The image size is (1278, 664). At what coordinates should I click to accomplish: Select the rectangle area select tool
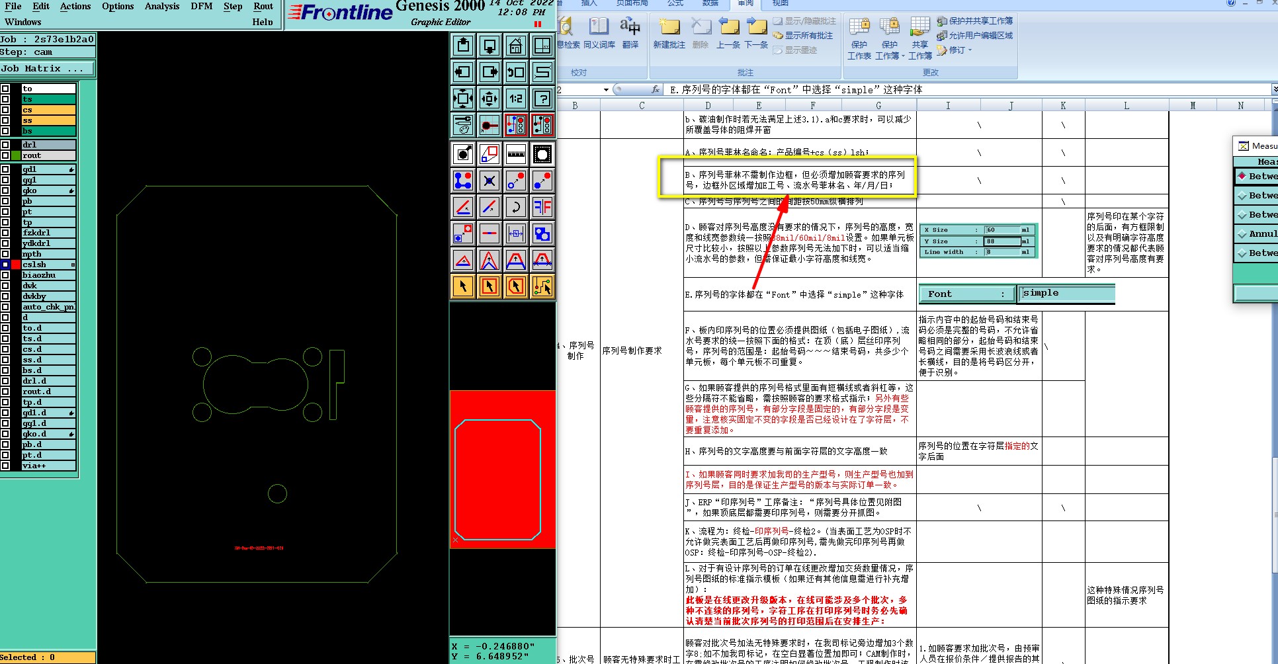[490, 286]
